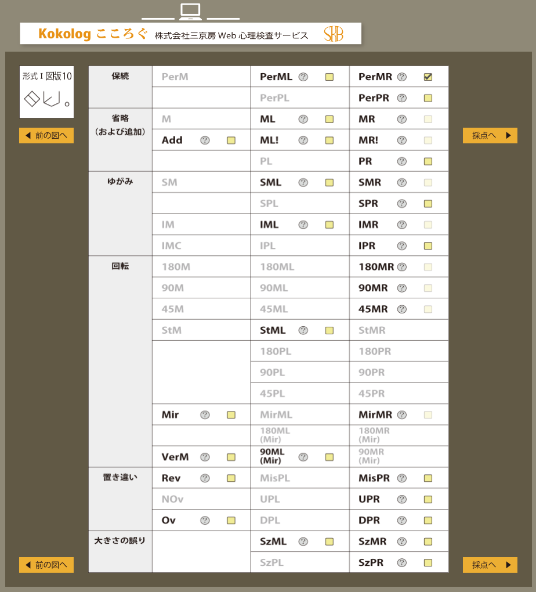Click the top 前の図へ button
The width and height of the screenshot is (536, 592).
point(46,136)
